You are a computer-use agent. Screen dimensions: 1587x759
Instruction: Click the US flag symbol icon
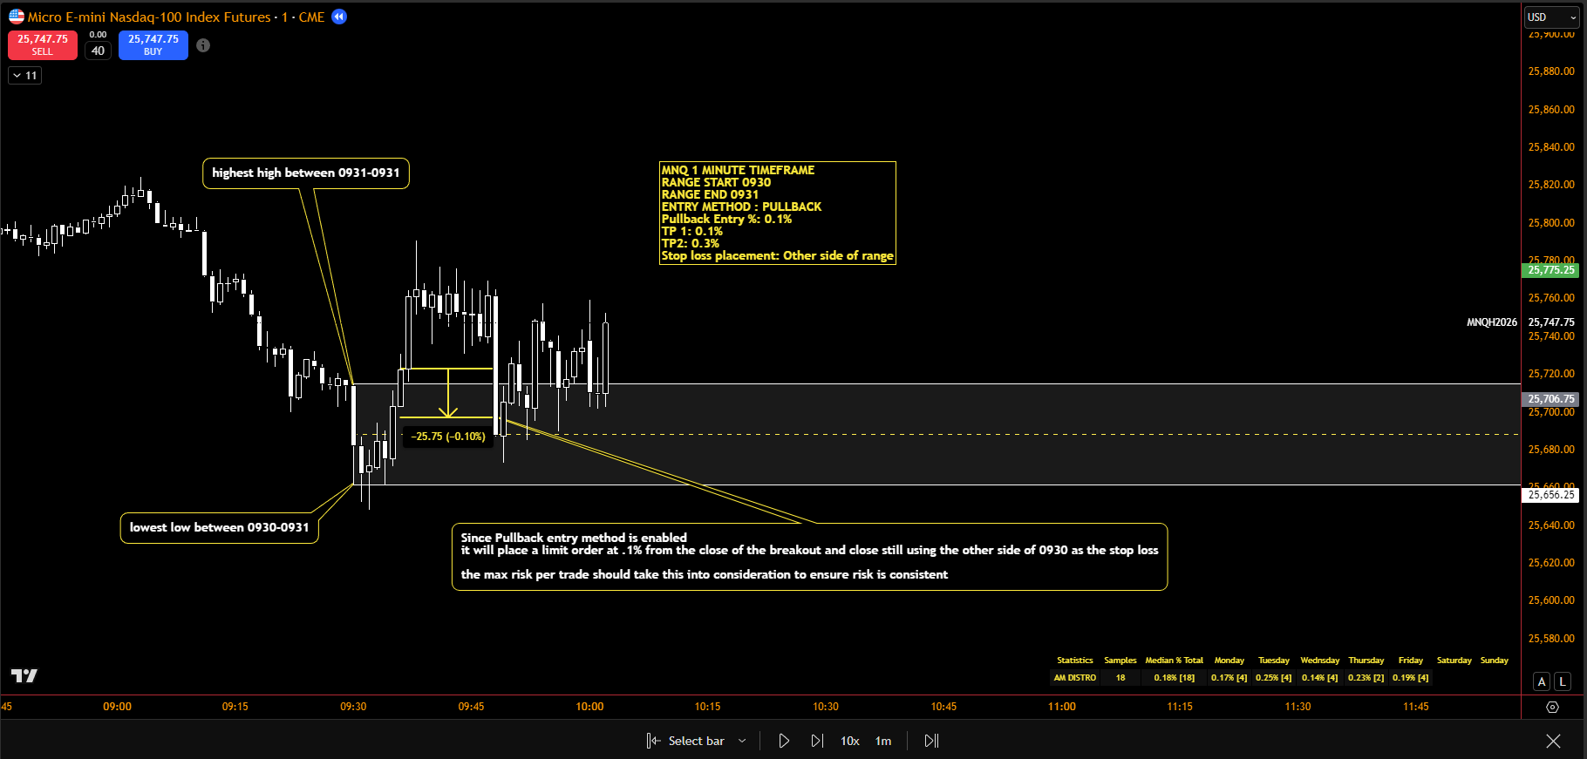(17, 17)
